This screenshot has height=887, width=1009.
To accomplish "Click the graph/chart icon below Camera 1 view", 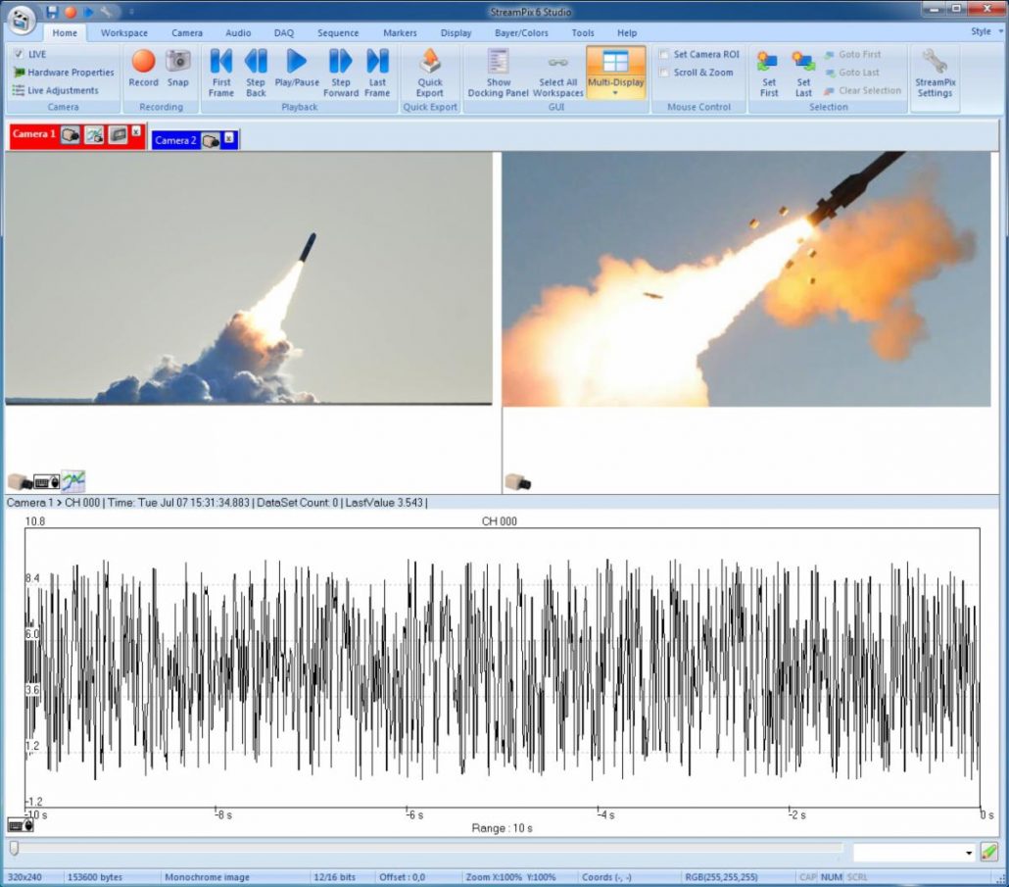I will pyautogui.click(x=73, y=480).
